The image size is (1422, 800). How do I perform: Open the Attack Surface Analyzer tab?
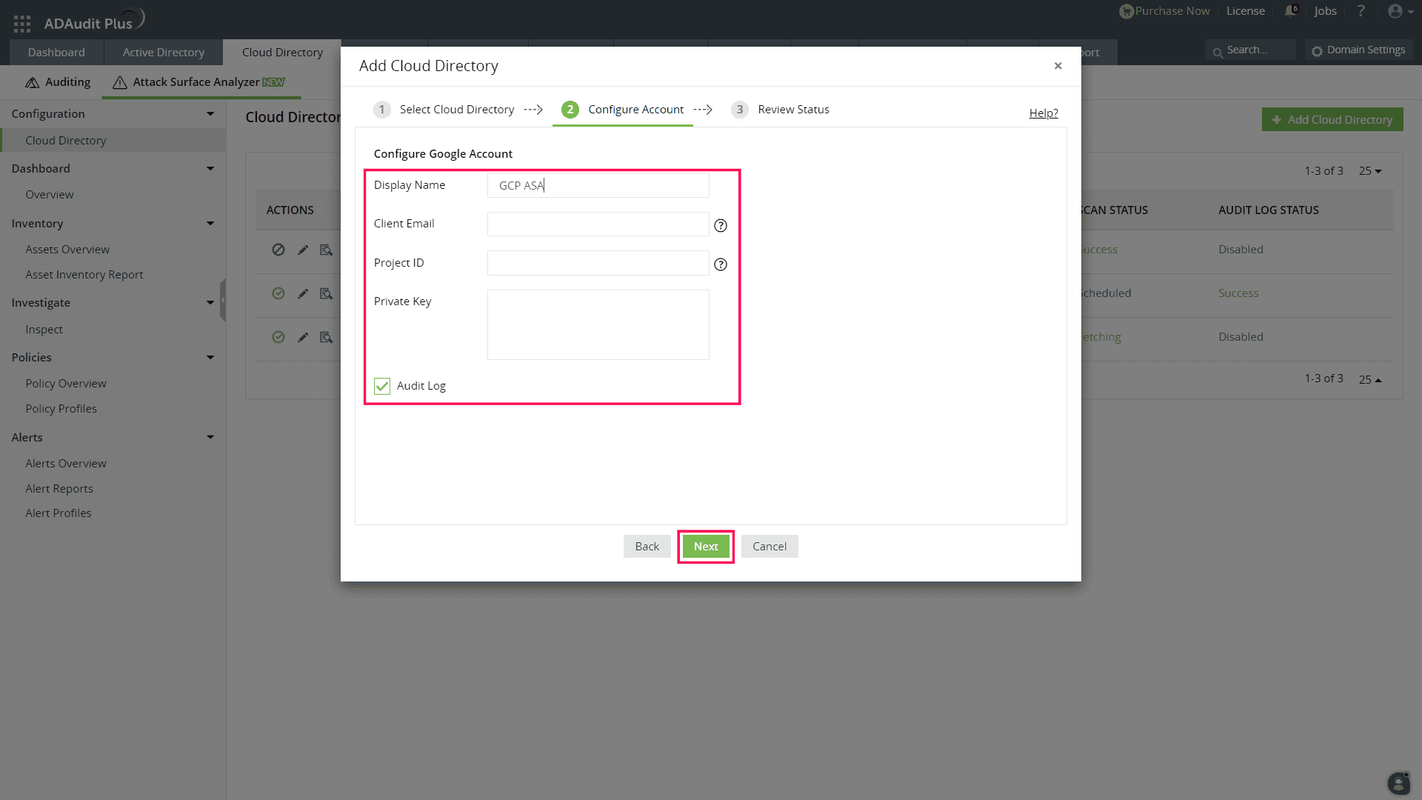[198, 82]
